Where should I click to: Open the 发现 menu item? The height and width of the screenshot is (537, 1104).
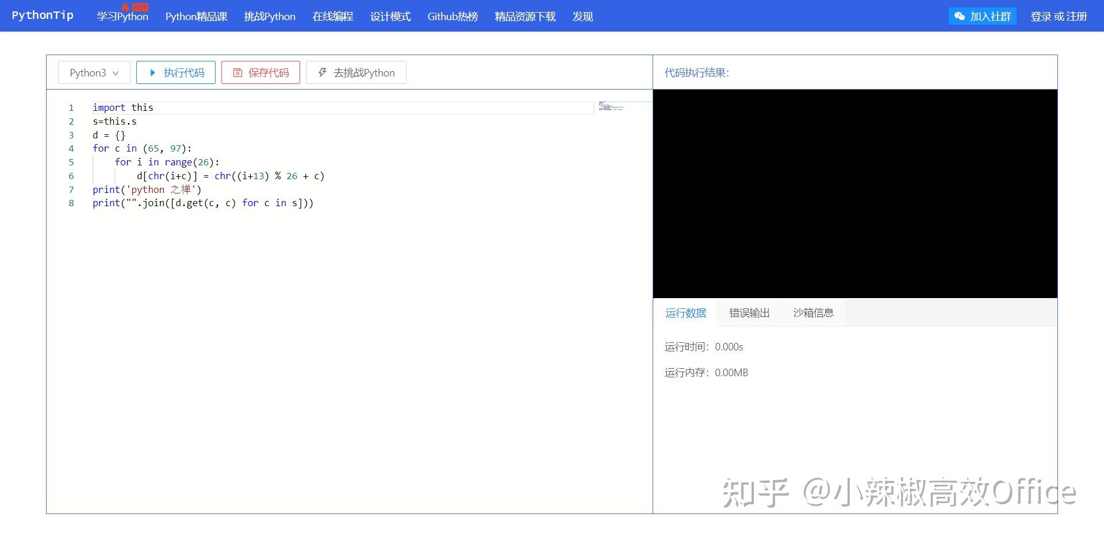pyautogui.click(x=582, y=17)
